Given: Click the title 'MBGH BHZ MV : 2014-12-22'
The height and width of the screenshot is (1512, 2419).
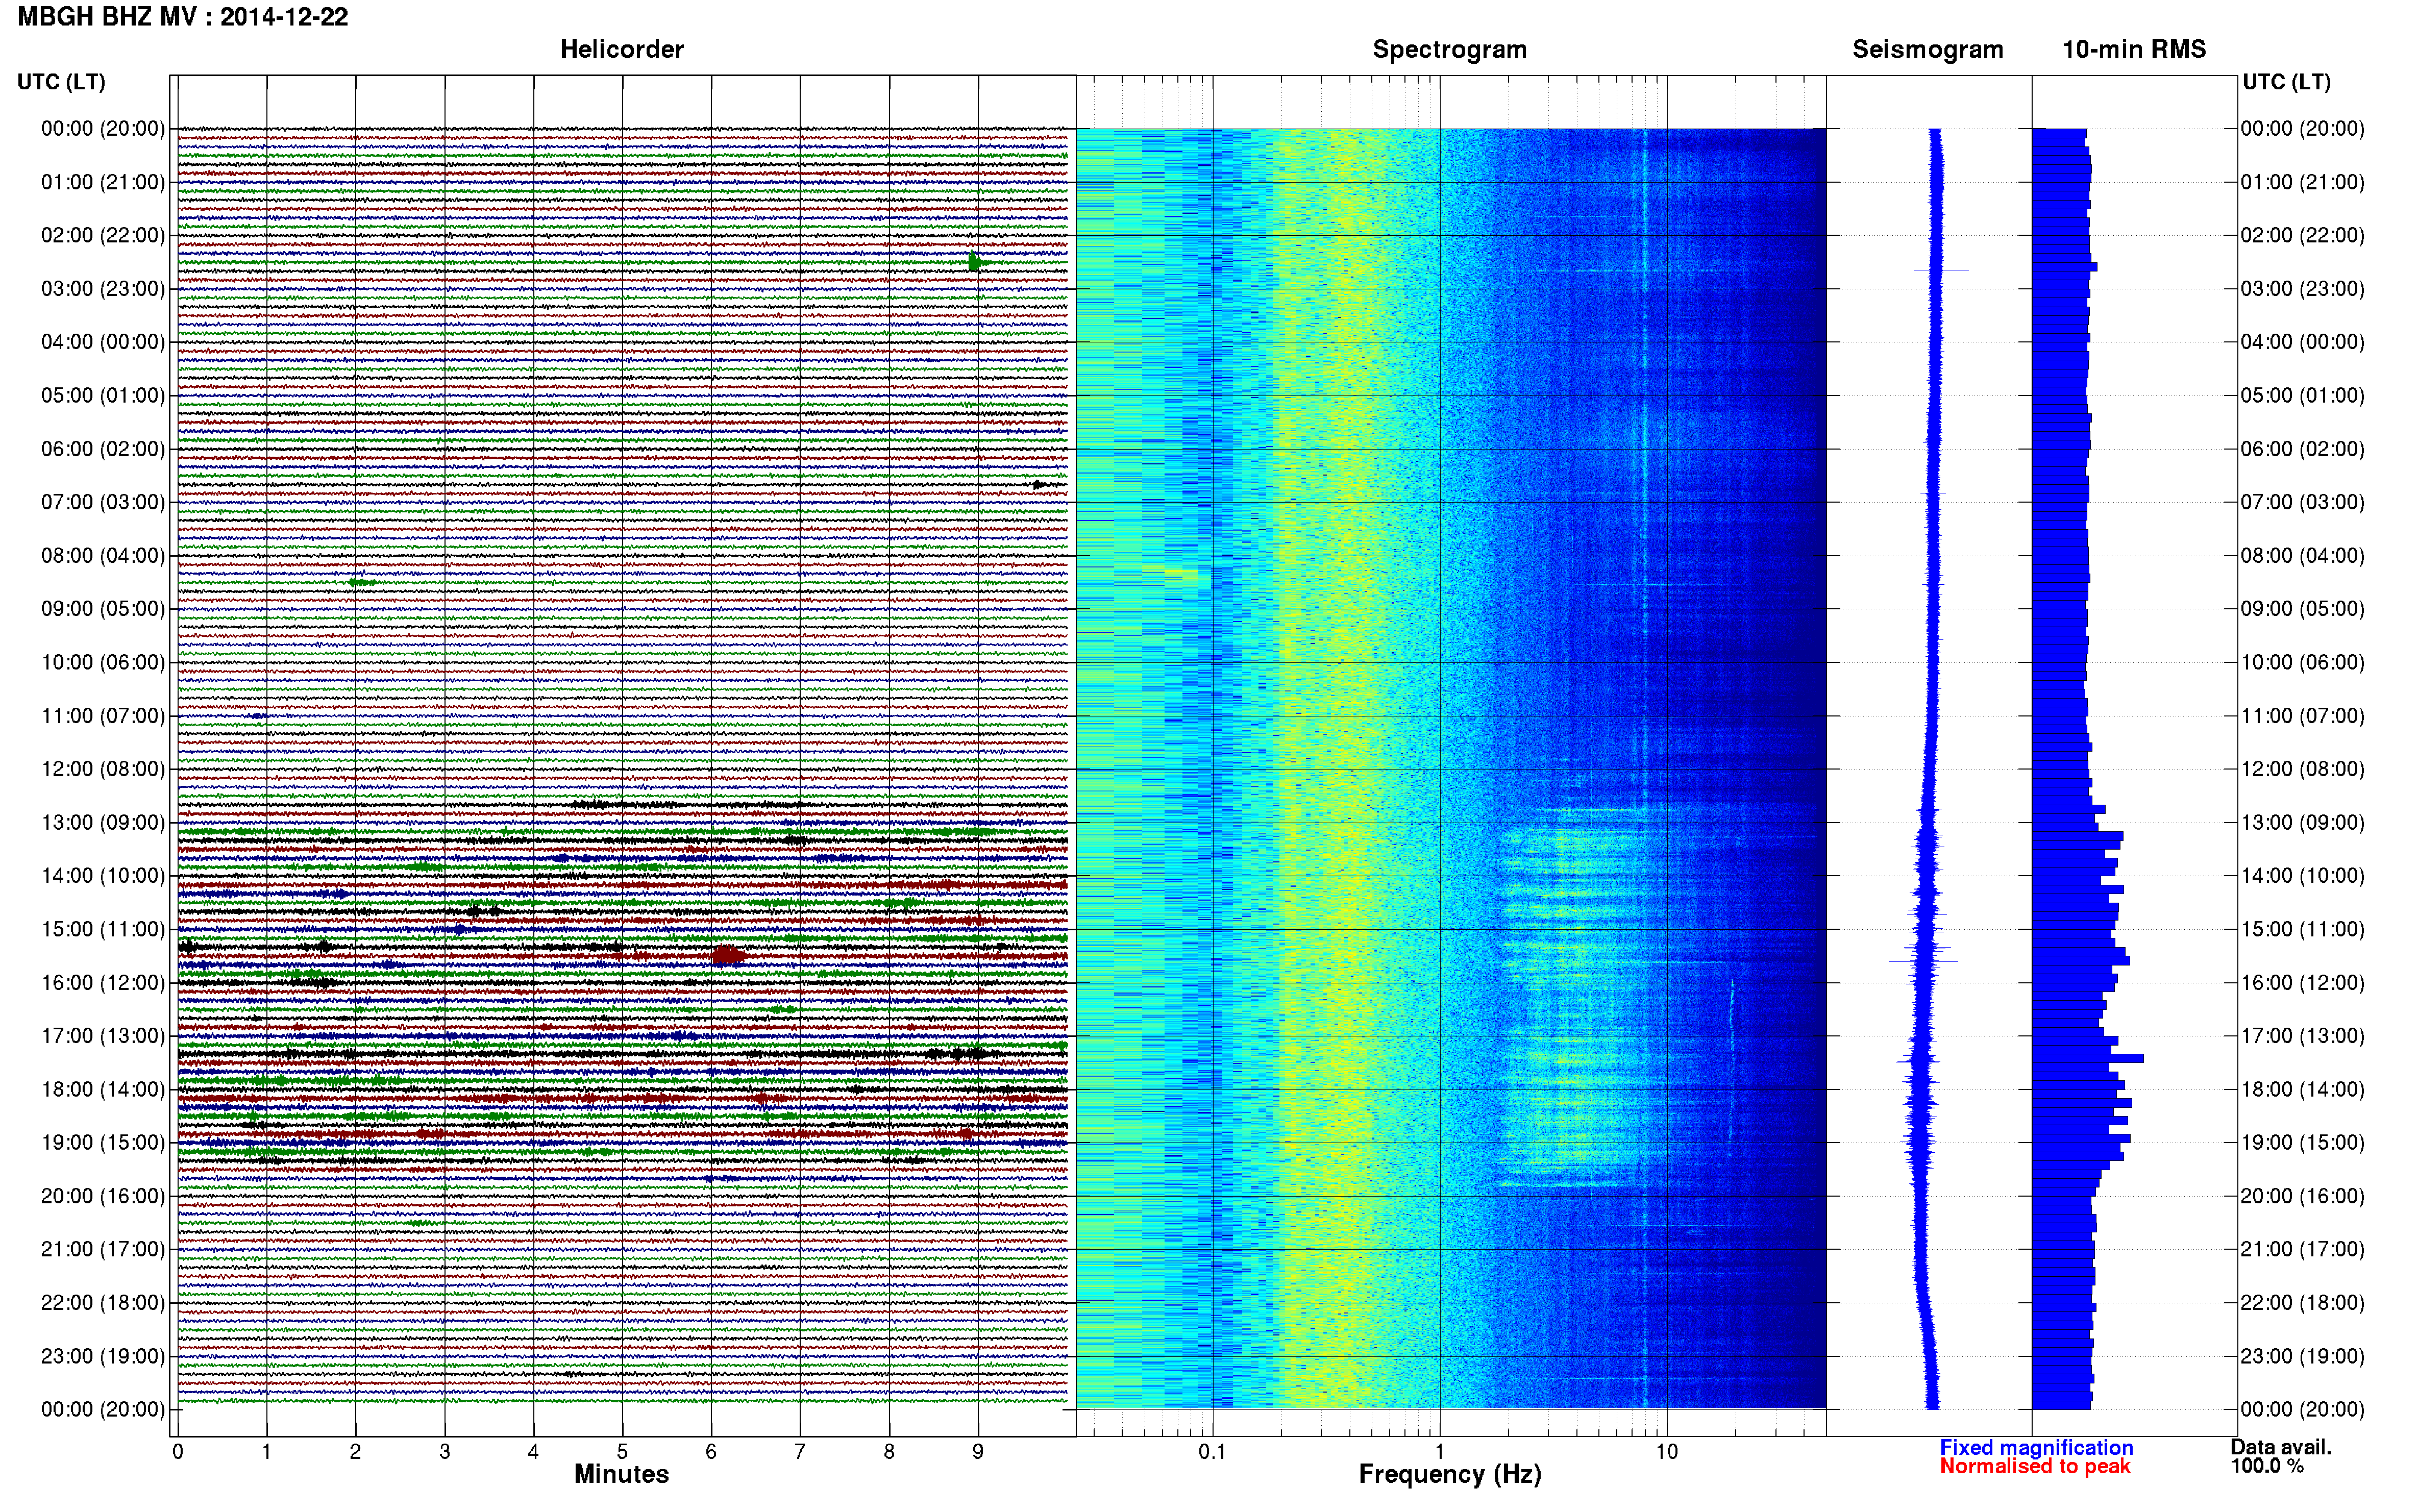Looking at the screenshot, I should pyautogui.click(x=183, y=17).
